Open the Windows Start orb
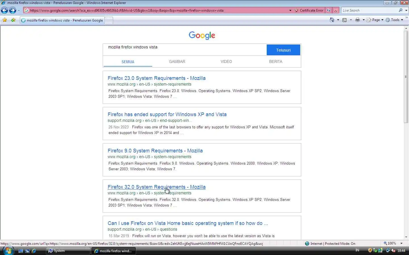409x255 pixels. [x=8, y=250]
